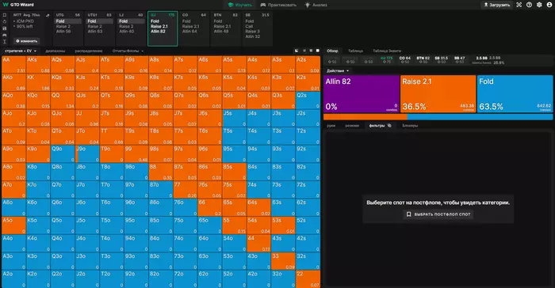Click the SB 31.5 stack indicator
The height and width of the screenshot is (288, 555).
point(441,59)
